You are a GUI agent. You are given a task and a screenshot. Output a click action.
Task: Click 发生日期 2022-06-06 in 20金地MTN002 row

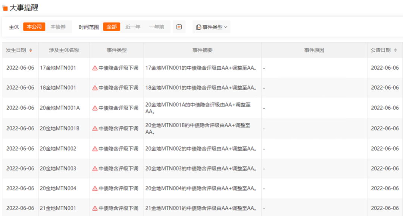pos(20,149)
